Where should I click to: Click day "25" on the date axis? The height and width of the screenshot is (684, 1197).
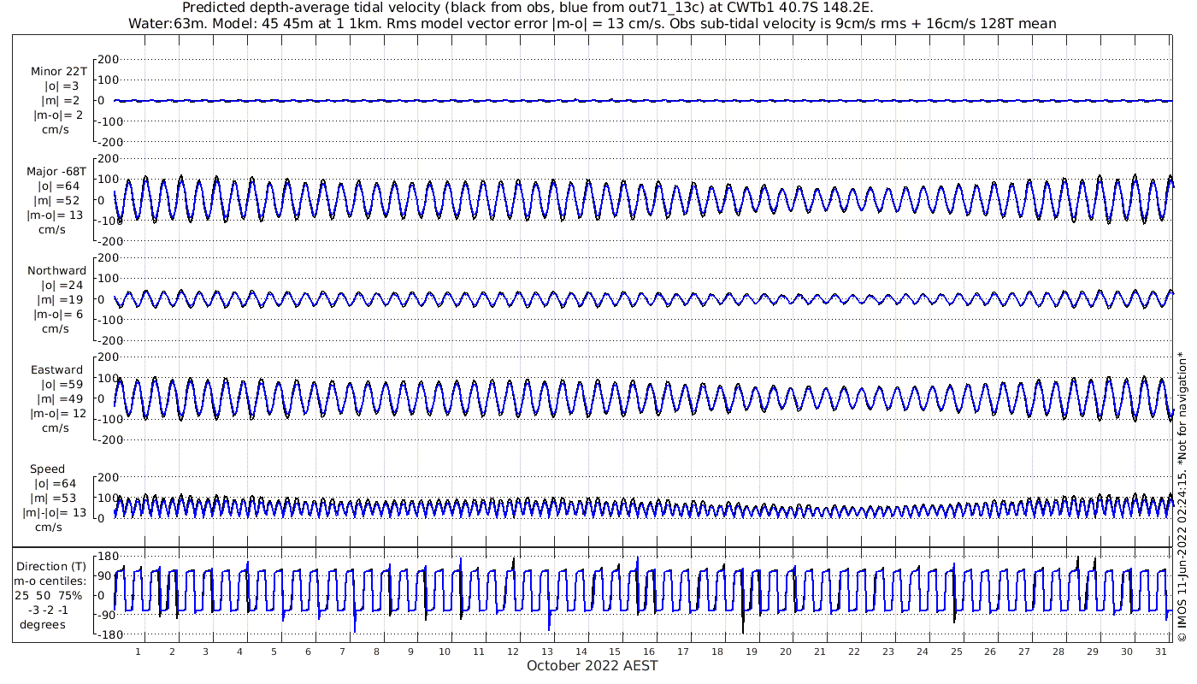click(x=956, y=652)
